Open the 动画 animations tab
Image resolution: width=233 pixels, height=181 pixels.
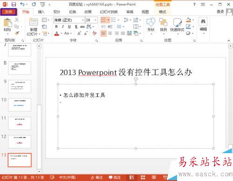click(88, 12)
